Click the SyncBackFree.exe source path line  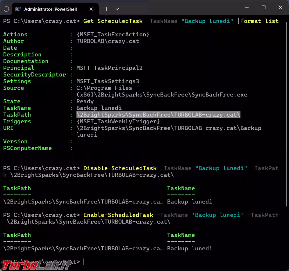click(x=162, y=95)
